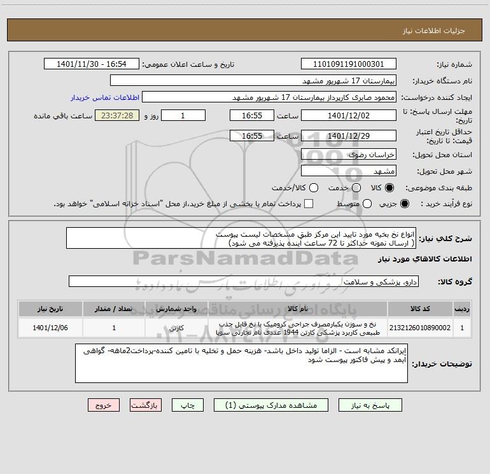The width and height of the screenshot is (490, 474).
Task: Click the remaining days field showing 1
Action: tap(183, 115)
